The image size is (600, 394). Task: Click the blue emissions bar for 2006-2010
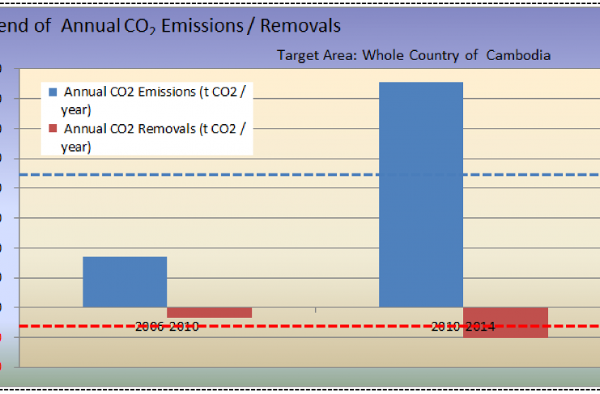(x=125, y=282)
